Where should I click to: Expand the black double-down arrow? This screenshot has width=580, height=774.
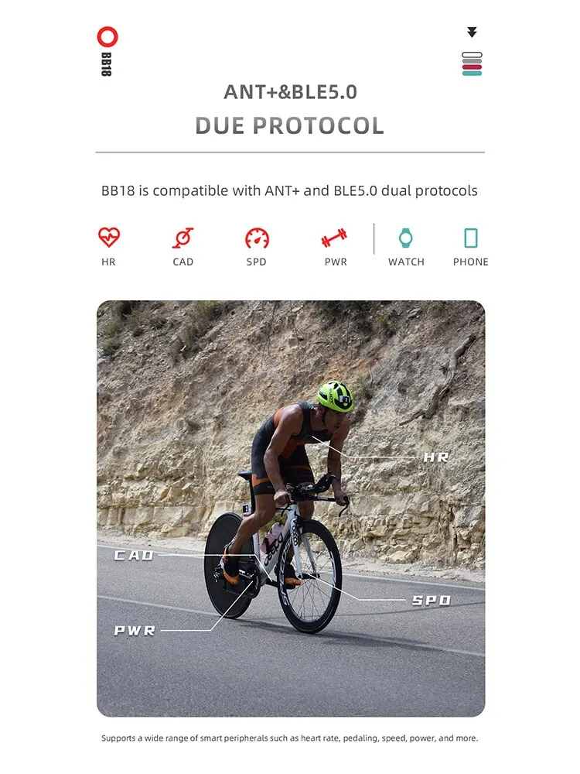click(x=472, y=32)
